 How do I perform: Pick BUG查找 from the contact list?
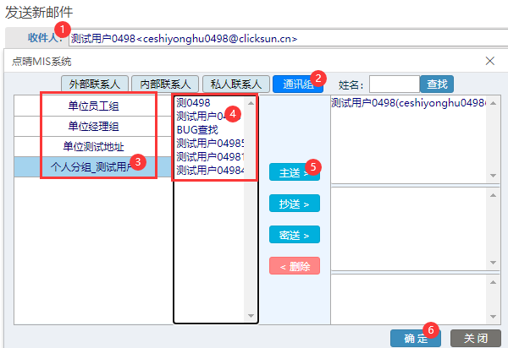[197, 130]
